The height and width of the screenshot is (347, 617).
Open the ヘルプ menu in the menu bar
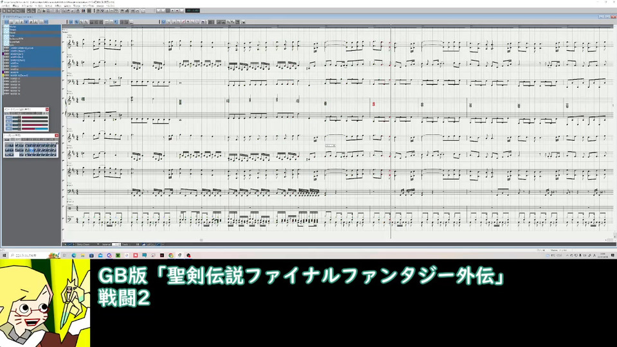[x=110, y=6]
